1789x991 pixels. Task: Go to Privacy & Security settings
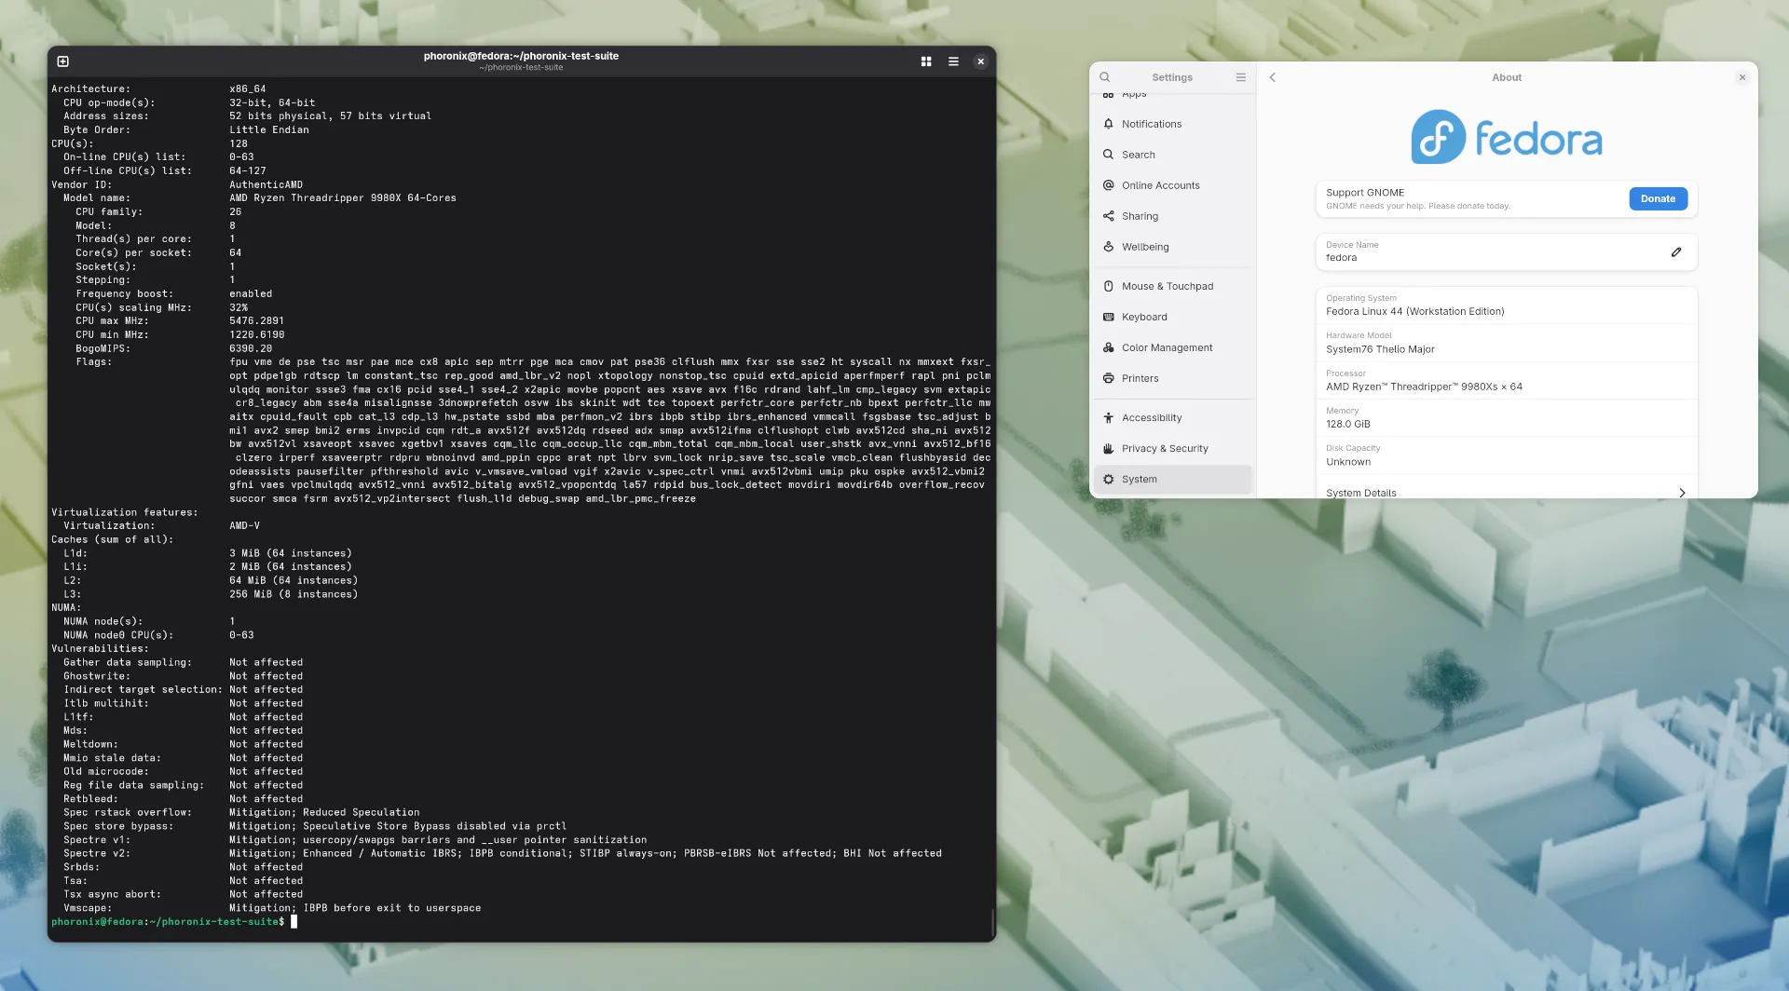point(1173,448)
